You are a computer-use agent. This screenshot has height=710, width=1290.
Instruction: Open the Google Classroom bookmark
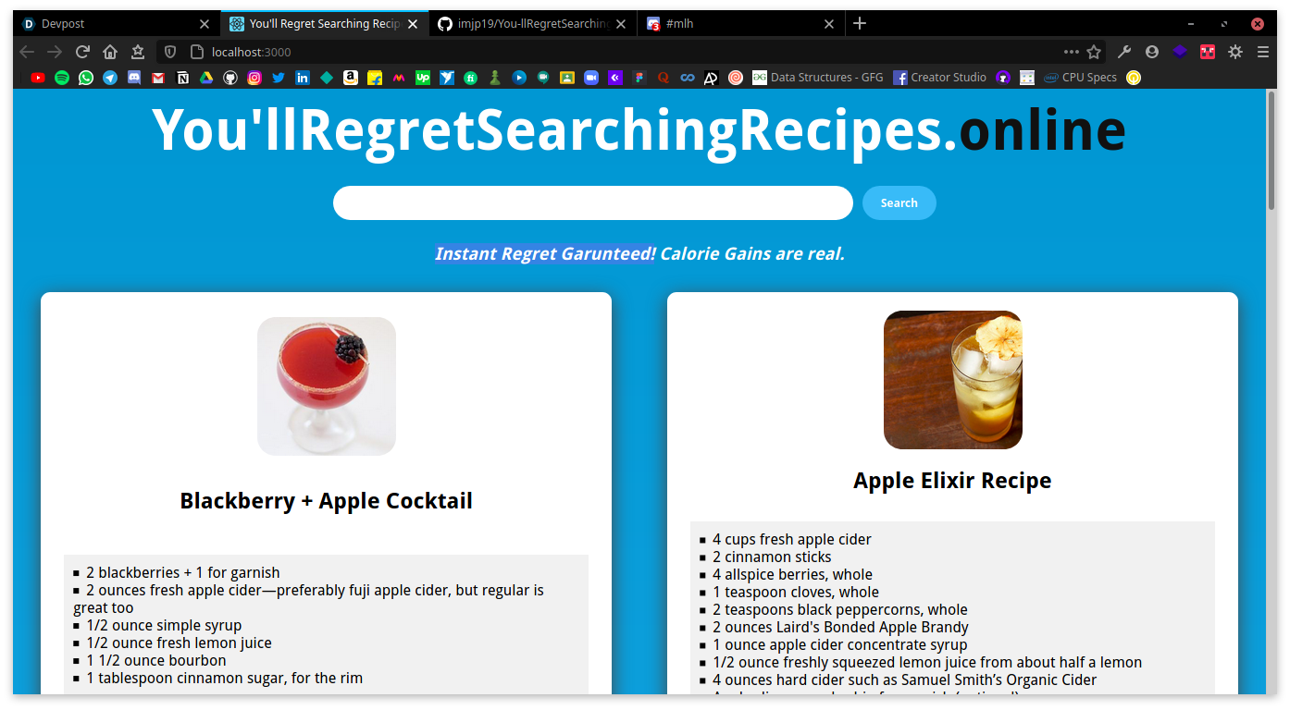pyautogui.click(x=567, y=78)
